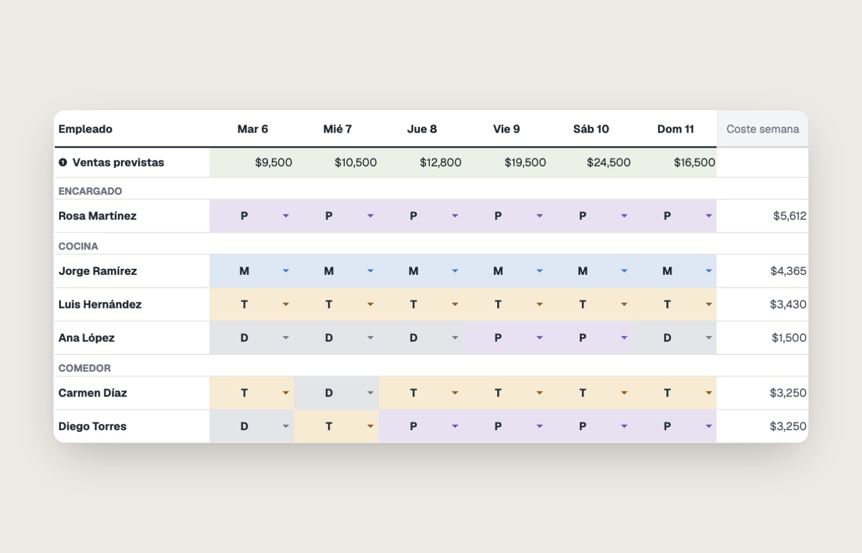Click the Empleado column header
The width and height of the screenshot is (862, 553).
[x=85, y=129]
